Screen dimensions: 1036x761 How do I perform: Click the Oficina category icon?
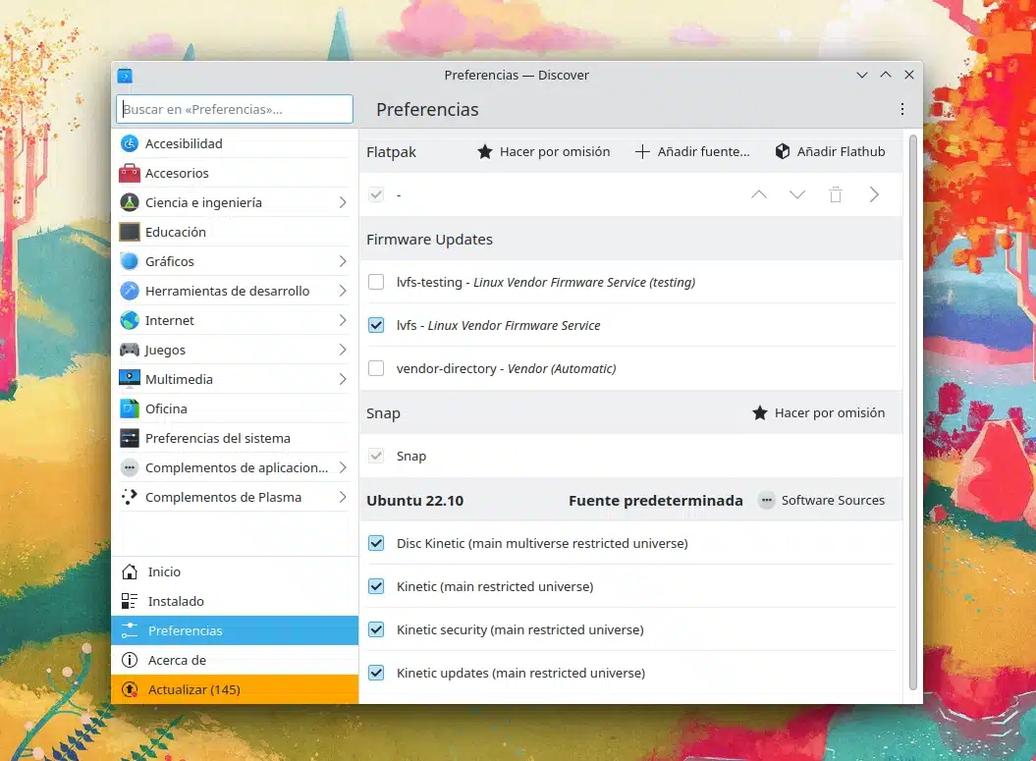click(130, 408)
